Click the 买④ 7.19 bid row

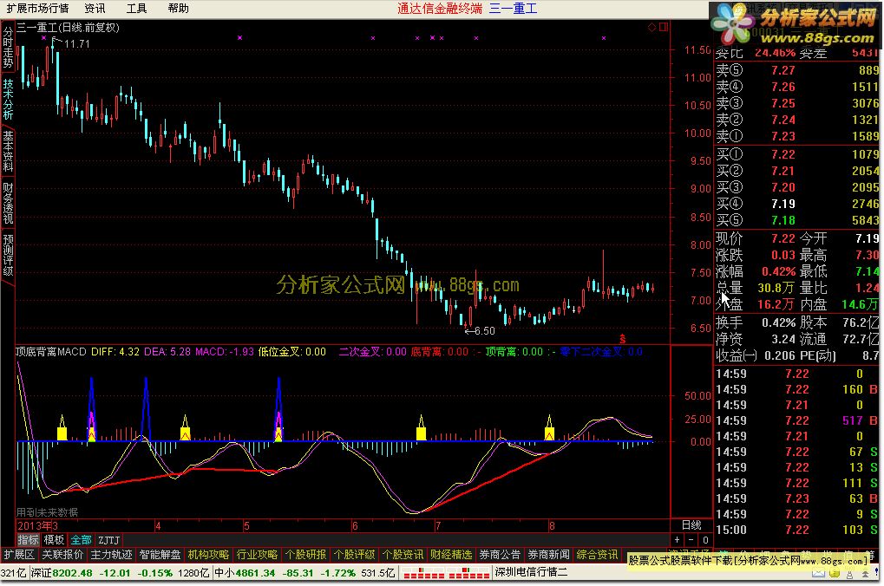[x=796, y=204]
